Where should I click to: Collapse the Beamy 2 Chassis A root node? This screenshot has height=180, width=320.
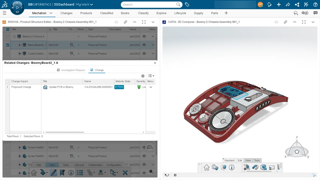[x=14, y=36]
